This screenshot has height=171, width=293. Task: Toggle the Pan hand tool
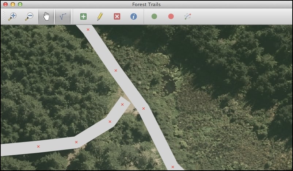tap(46, 16)
